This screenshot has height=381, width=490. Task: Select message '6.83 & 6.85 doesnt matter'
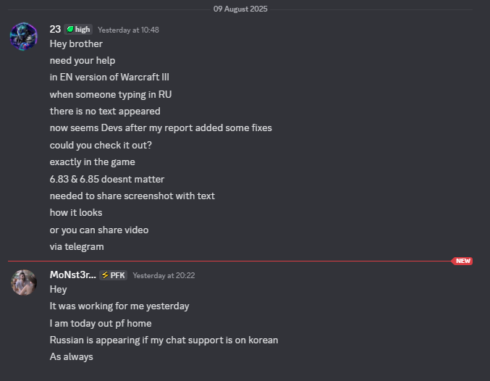click(107, 179)
